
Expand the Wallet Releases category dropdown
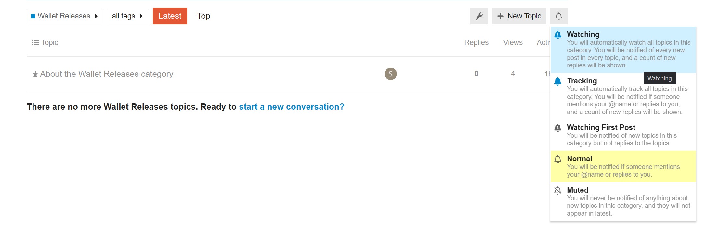point(65,16)
